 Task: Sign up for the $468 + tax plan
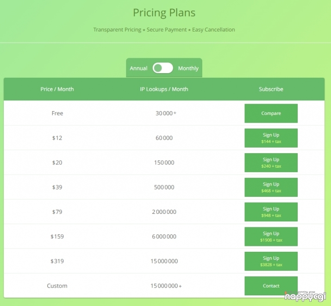pyautogui.click(x=271, y=187)
